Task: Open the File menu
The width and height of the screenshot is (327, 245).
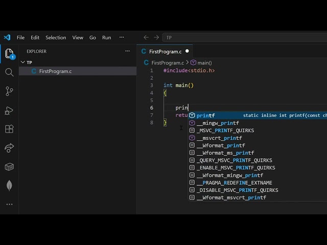Action: point(20,37)
